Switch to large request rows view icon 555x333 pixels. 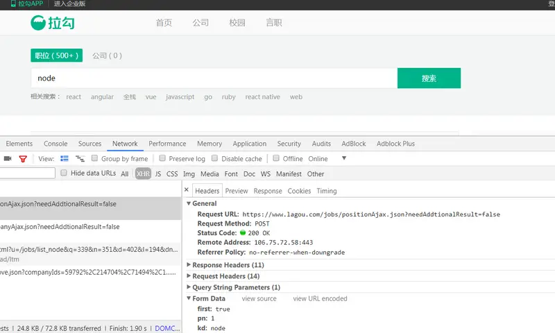65,159
